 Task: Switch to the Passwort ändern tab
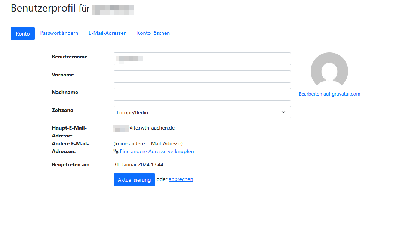pos(59,33)
